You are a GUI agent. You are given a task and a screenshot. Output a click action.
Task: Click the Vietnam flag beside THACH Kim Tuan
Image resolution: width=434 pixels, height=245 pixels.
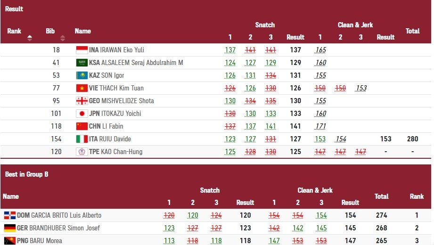coord(82,88)
